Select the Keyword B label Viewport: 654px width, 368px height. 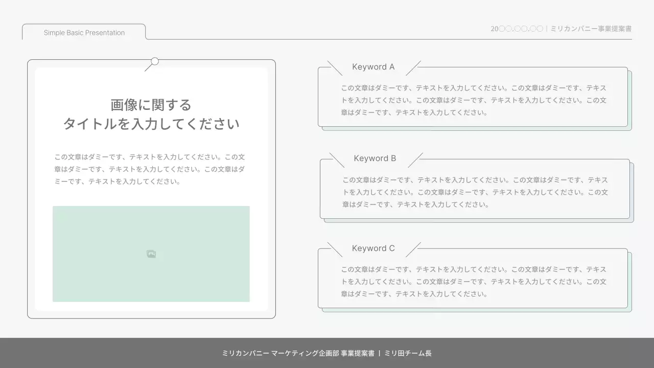[x=375, y=158]
